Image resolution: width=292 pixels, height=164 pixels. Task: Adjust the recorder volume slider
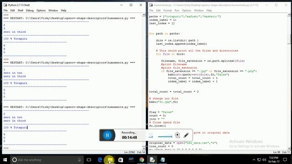click(165, 137)
